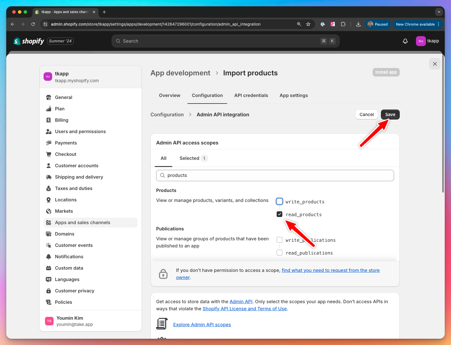451x345 pixels.
Task: Click the Checkout cart icon
Action: (49, 154)
